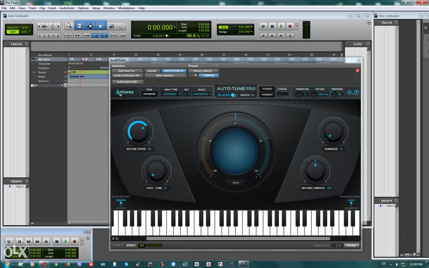Viewport: 429px width, 268px height.
Task: Open the Track menu
Action: (x=32, y=8)
